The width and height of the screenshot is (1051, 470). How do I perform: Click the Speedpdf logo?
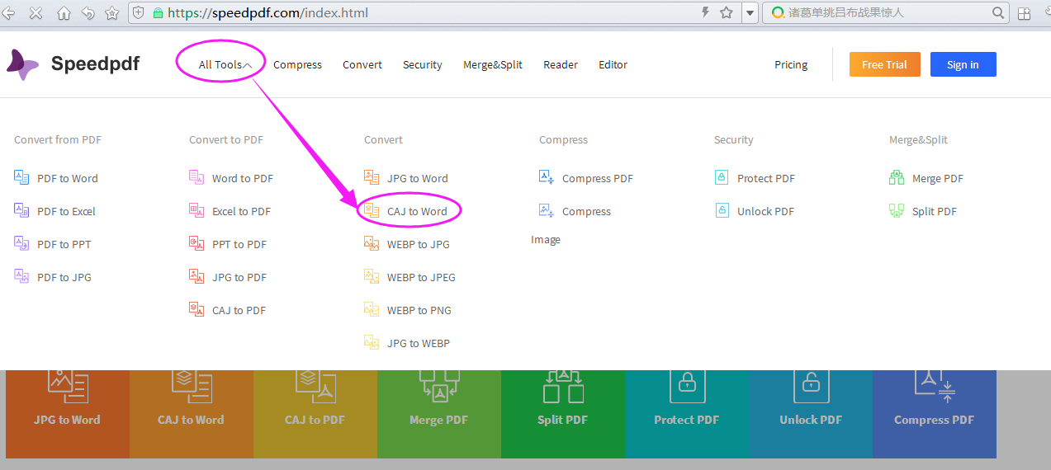pos(73,64)
